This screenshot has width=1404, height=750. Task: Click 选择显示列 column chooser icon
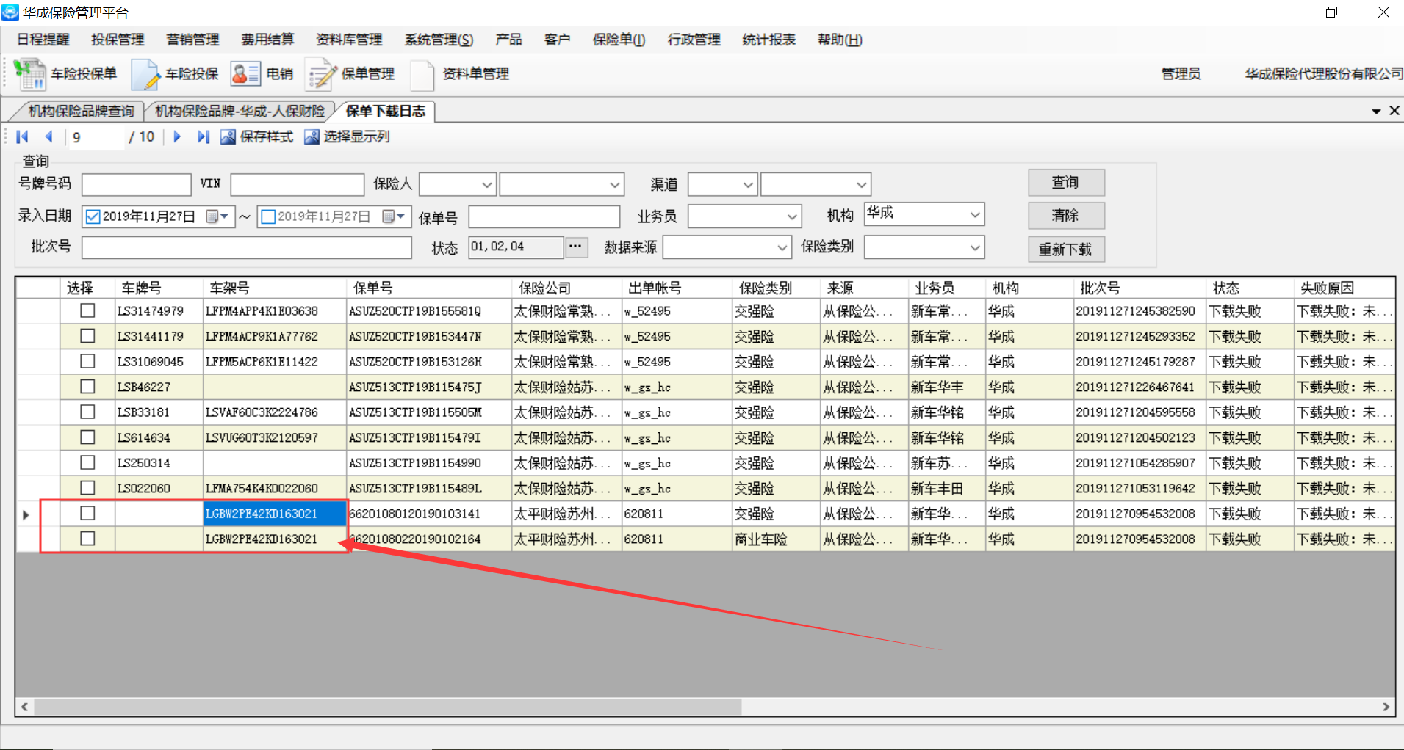[x=312, y=137]
